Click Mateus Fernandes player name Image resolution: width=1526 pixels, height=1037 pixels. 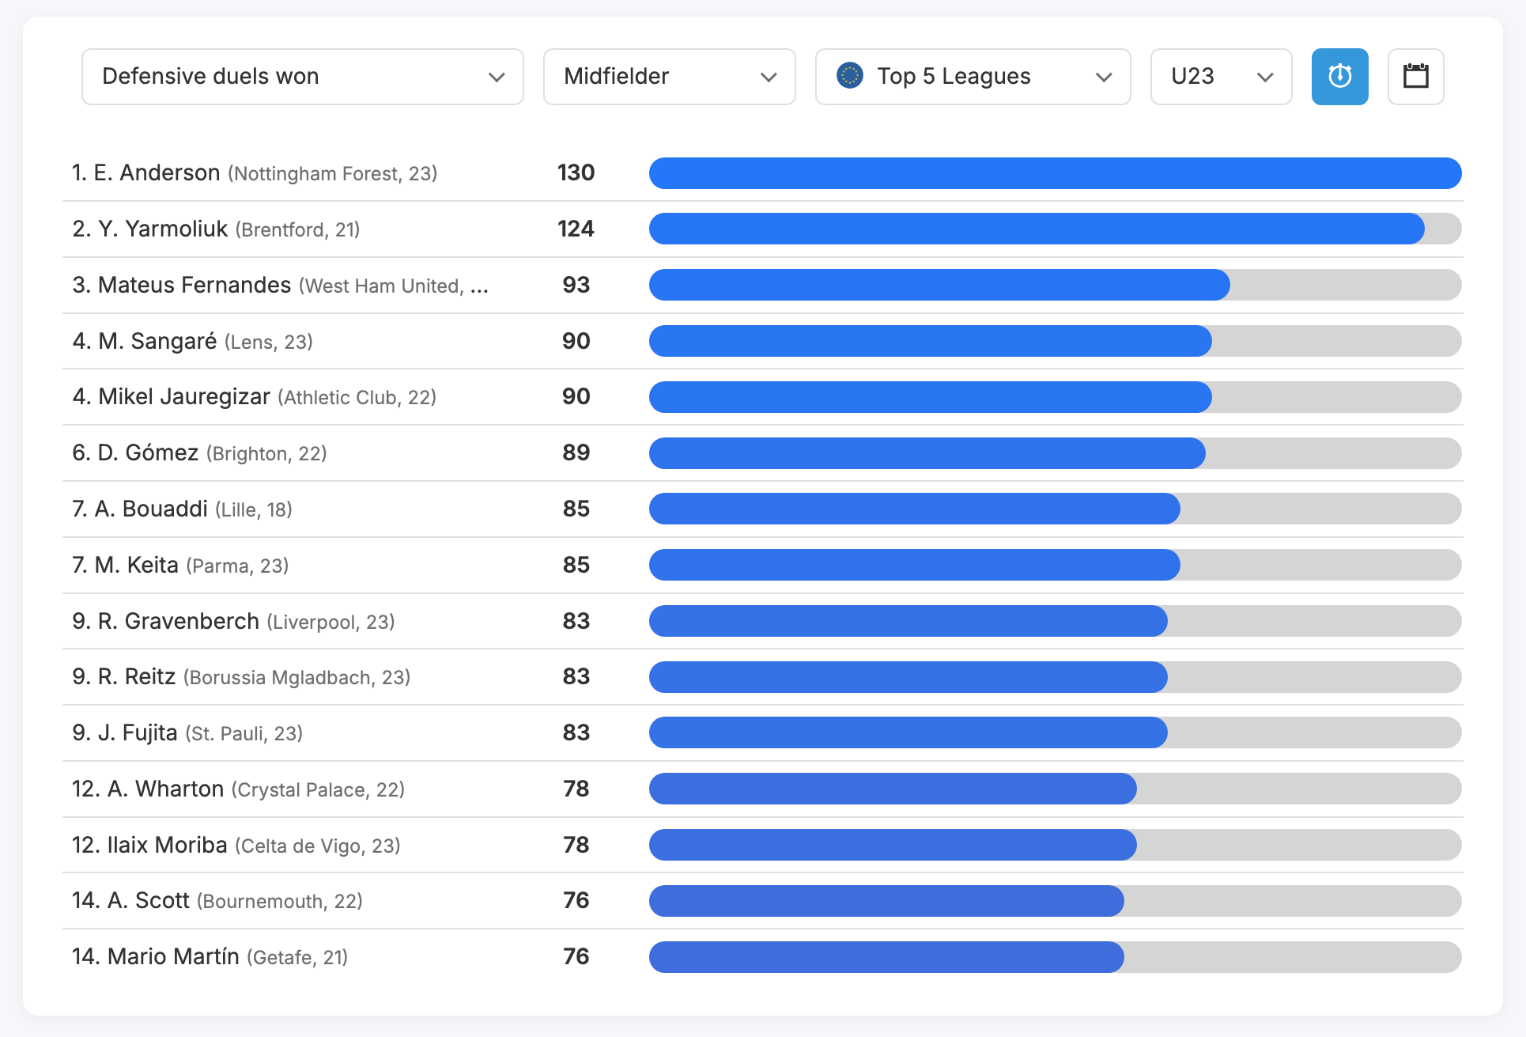point(194,286)
